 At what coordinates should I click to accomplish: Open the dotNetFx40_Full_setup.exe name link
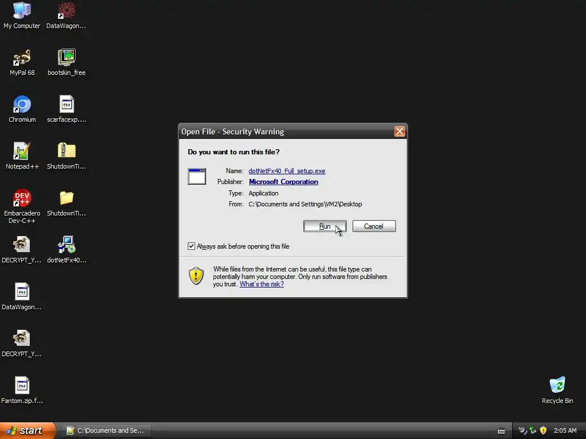click(x=287, y=171)
